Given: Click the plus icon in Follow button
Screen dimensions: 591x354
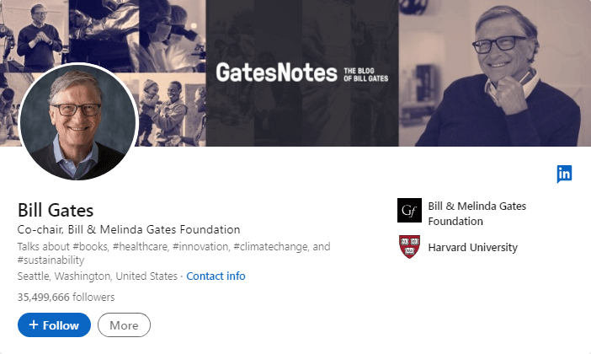Looking at the screenshot, I should point(34,324).
